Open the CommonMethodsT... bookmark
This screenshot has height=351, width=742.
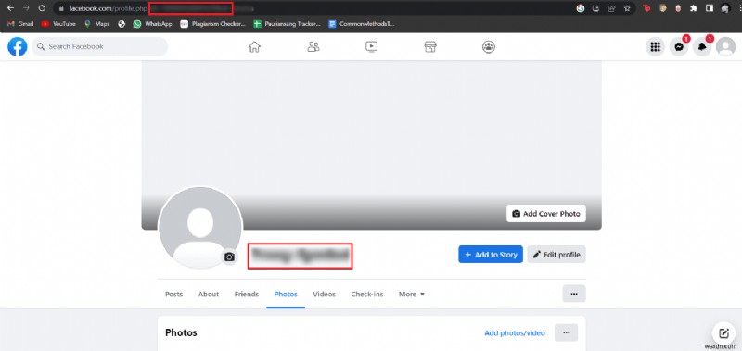point(362,24)
